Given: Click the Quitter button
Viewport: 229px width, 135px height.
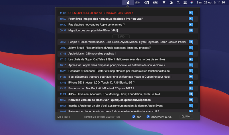Looking at the screenshot, I should [186, 116].
